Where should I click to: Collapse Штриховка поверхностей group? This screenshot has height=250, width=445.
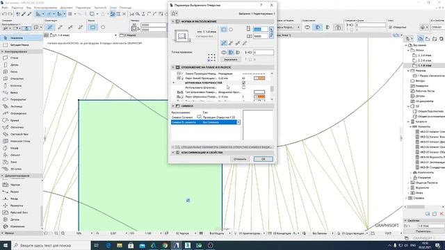click(x=174, y=83)
